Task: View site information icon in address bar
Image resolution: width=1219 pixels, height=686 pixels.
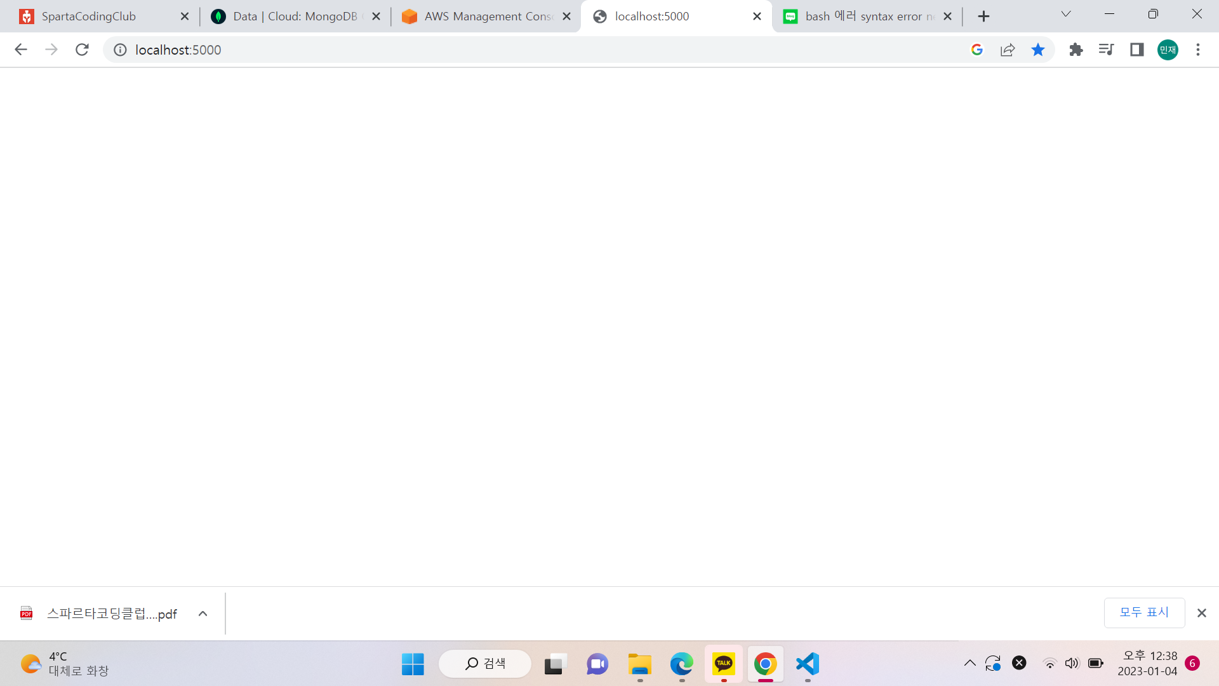Action: click(120, 50)
